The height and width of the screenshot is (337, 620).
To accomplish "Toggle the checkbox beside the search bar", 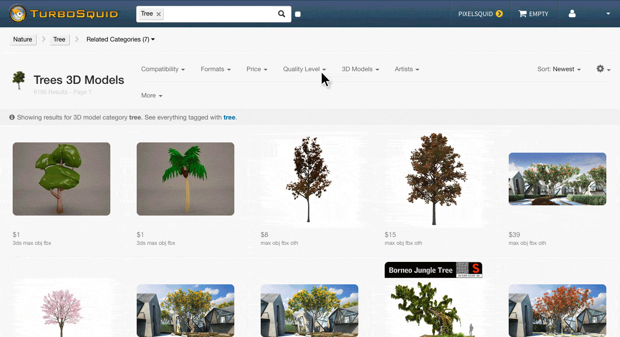I will pyautogui.click(x=298, y=14).
